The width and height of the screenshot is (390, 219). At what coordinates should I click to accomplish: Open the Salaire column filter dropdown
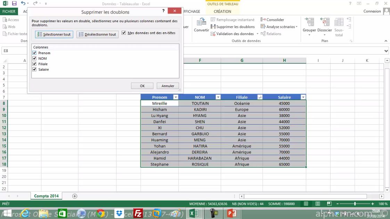tap(303, 97)
